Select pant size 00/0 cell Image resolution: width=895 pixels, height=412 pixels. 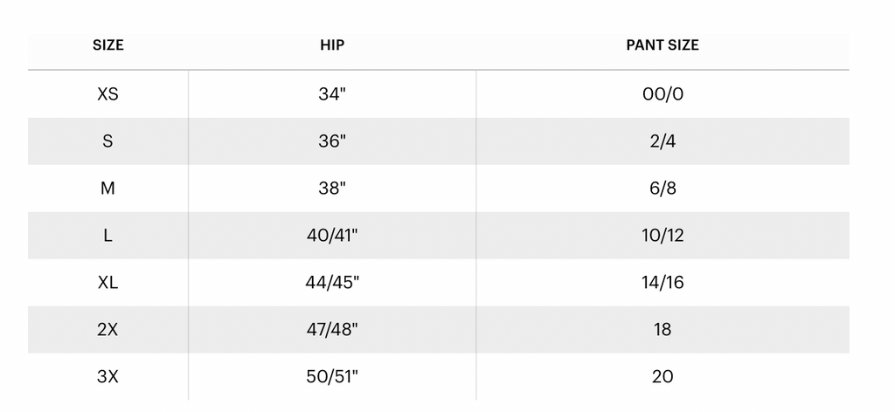[x=663, y=94]
